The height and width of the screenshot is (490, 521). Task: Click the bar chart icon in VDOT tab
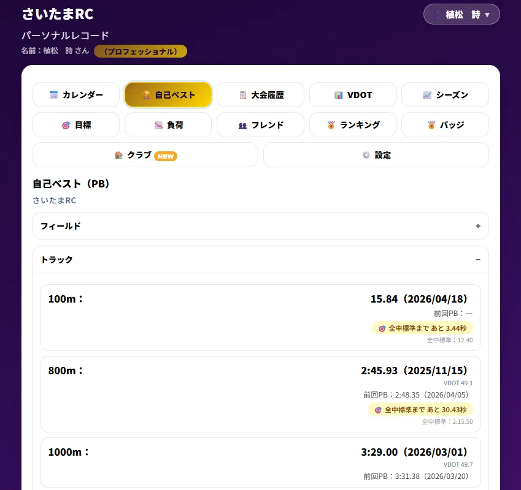(338, 95)
